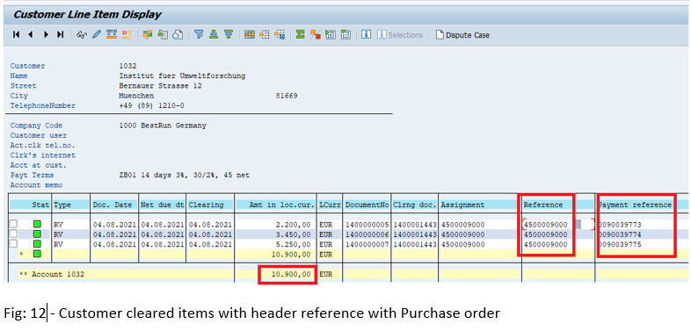Click payment reference 0090039774
Screen dimensions: 691x331
620,234
